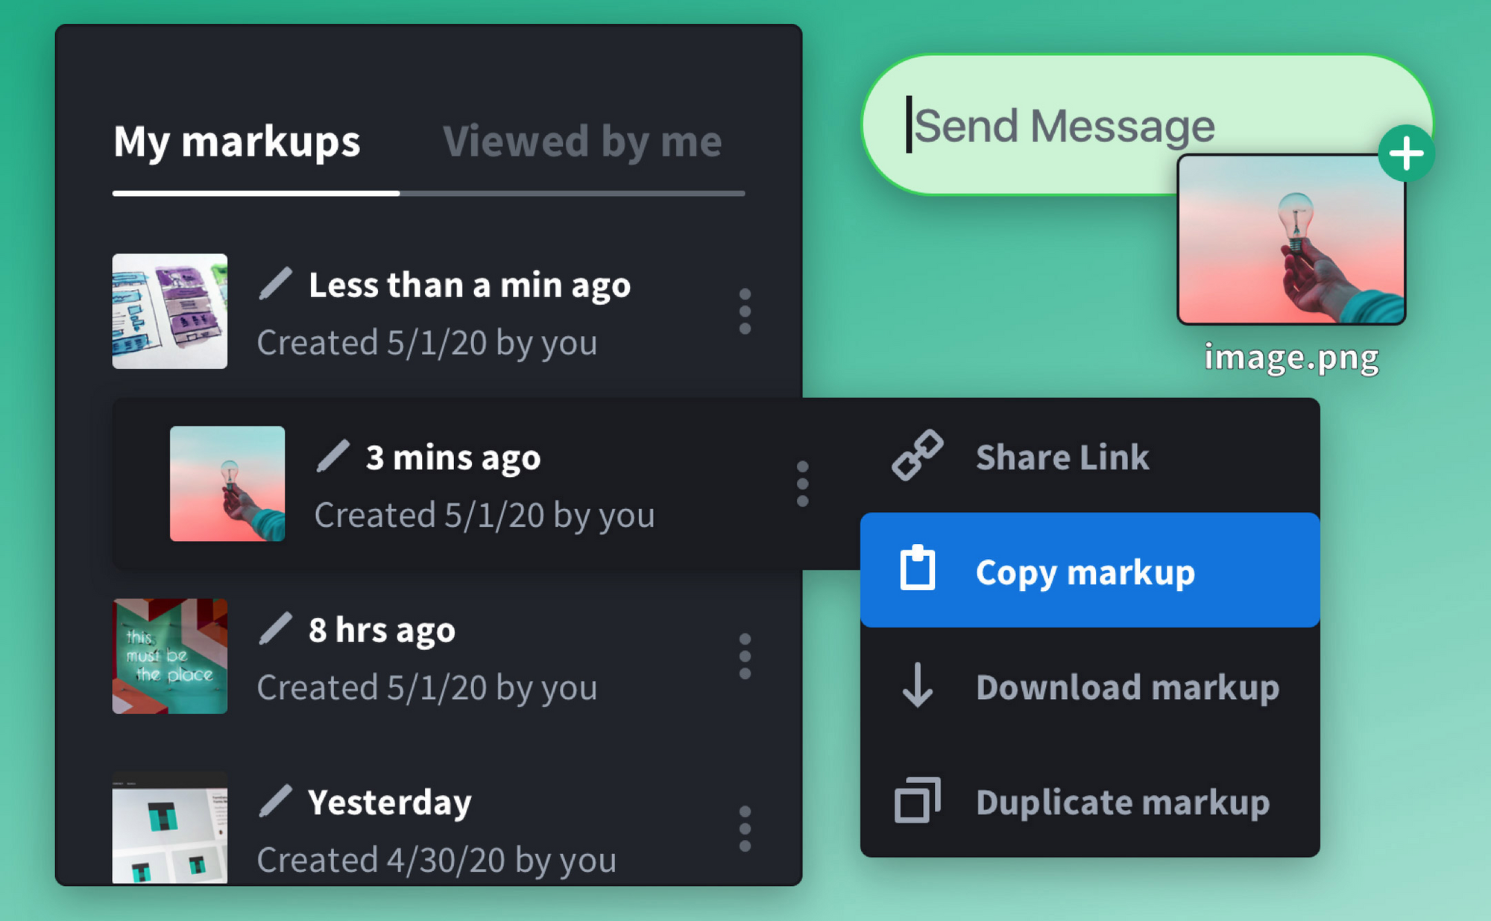Viewport: 1491px width, 921px height.
Task: Open three-dot menu for 3 mins ago markup
Action: (x=802, y=484)
